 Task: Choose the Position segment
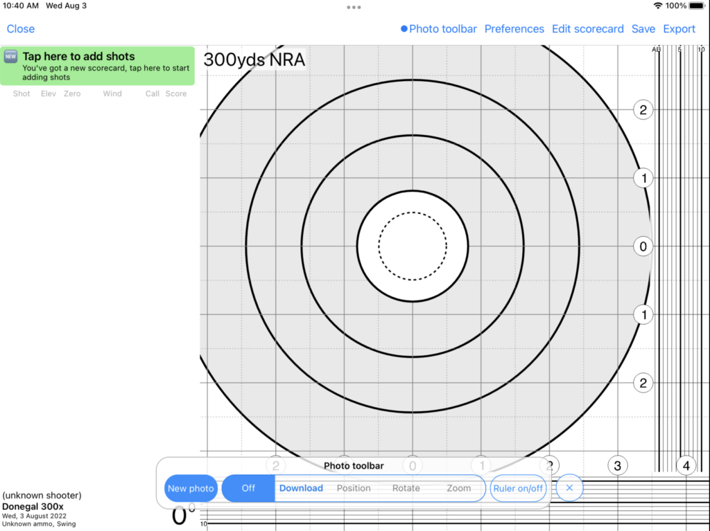click(354, 488)
